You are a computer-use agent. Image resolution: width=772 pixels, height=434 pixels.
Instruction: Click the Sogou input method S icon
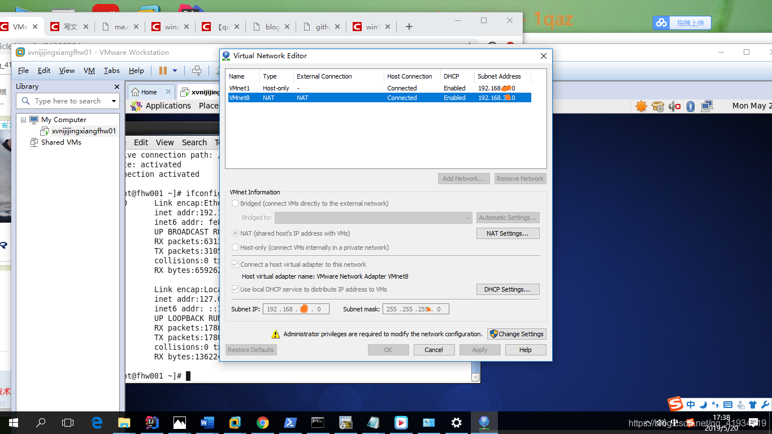(x=675, y=404)
